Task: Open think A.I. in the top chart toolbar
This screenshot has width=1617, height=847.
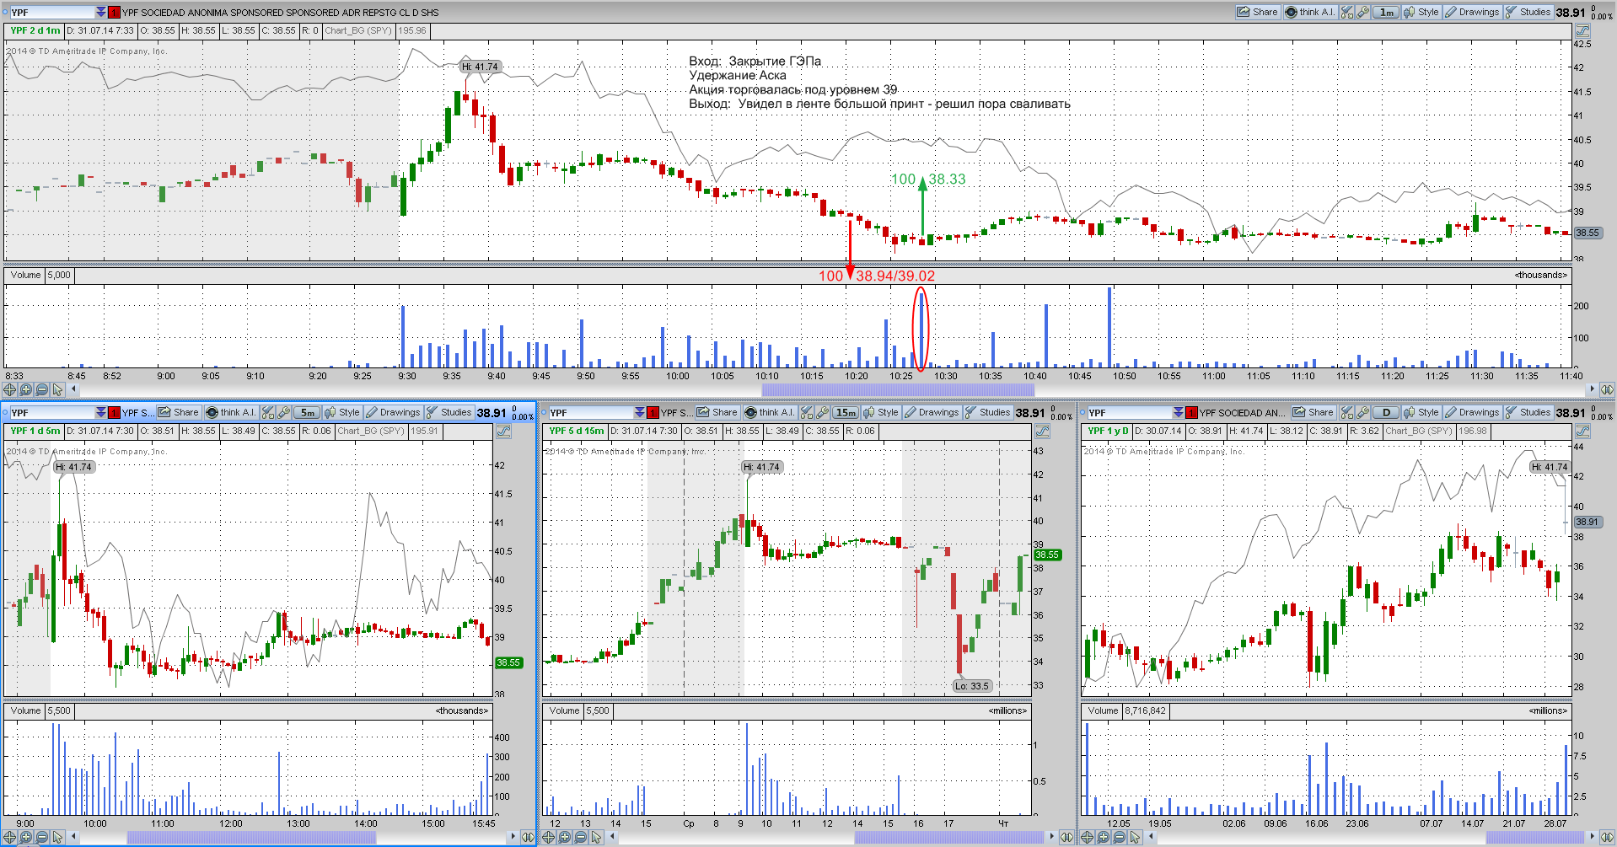Action: point(1309,12)
